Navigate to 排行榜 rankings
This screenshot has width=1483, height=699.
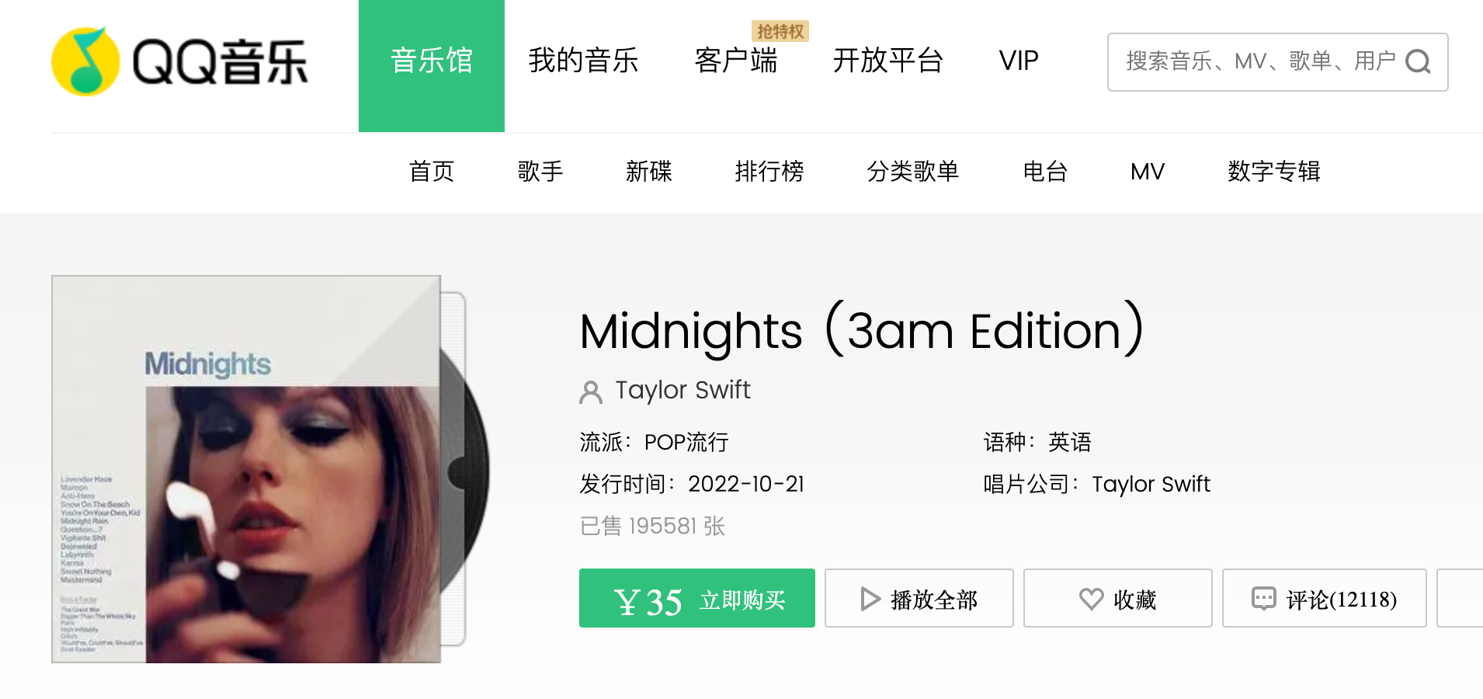[x=771, y=172]
